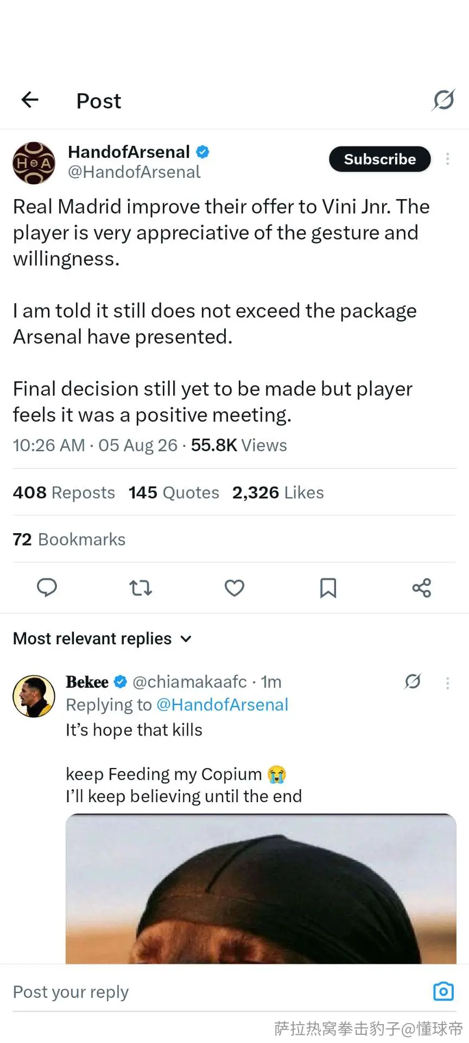Like the post with the heart icon
The width and height of the screenshot is (469, 1043).
coord(234,588)
